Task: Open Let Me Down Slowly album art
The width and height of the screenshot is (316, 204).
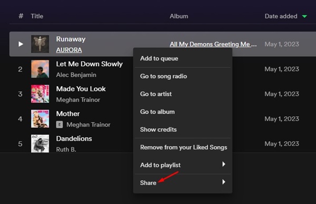Action: pyautogui.click(x=40, y=69)
